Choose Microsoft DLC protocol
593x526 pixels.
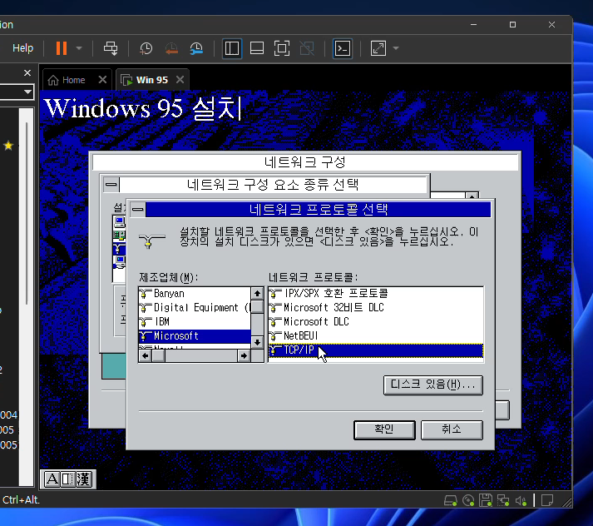coord(376,321)
